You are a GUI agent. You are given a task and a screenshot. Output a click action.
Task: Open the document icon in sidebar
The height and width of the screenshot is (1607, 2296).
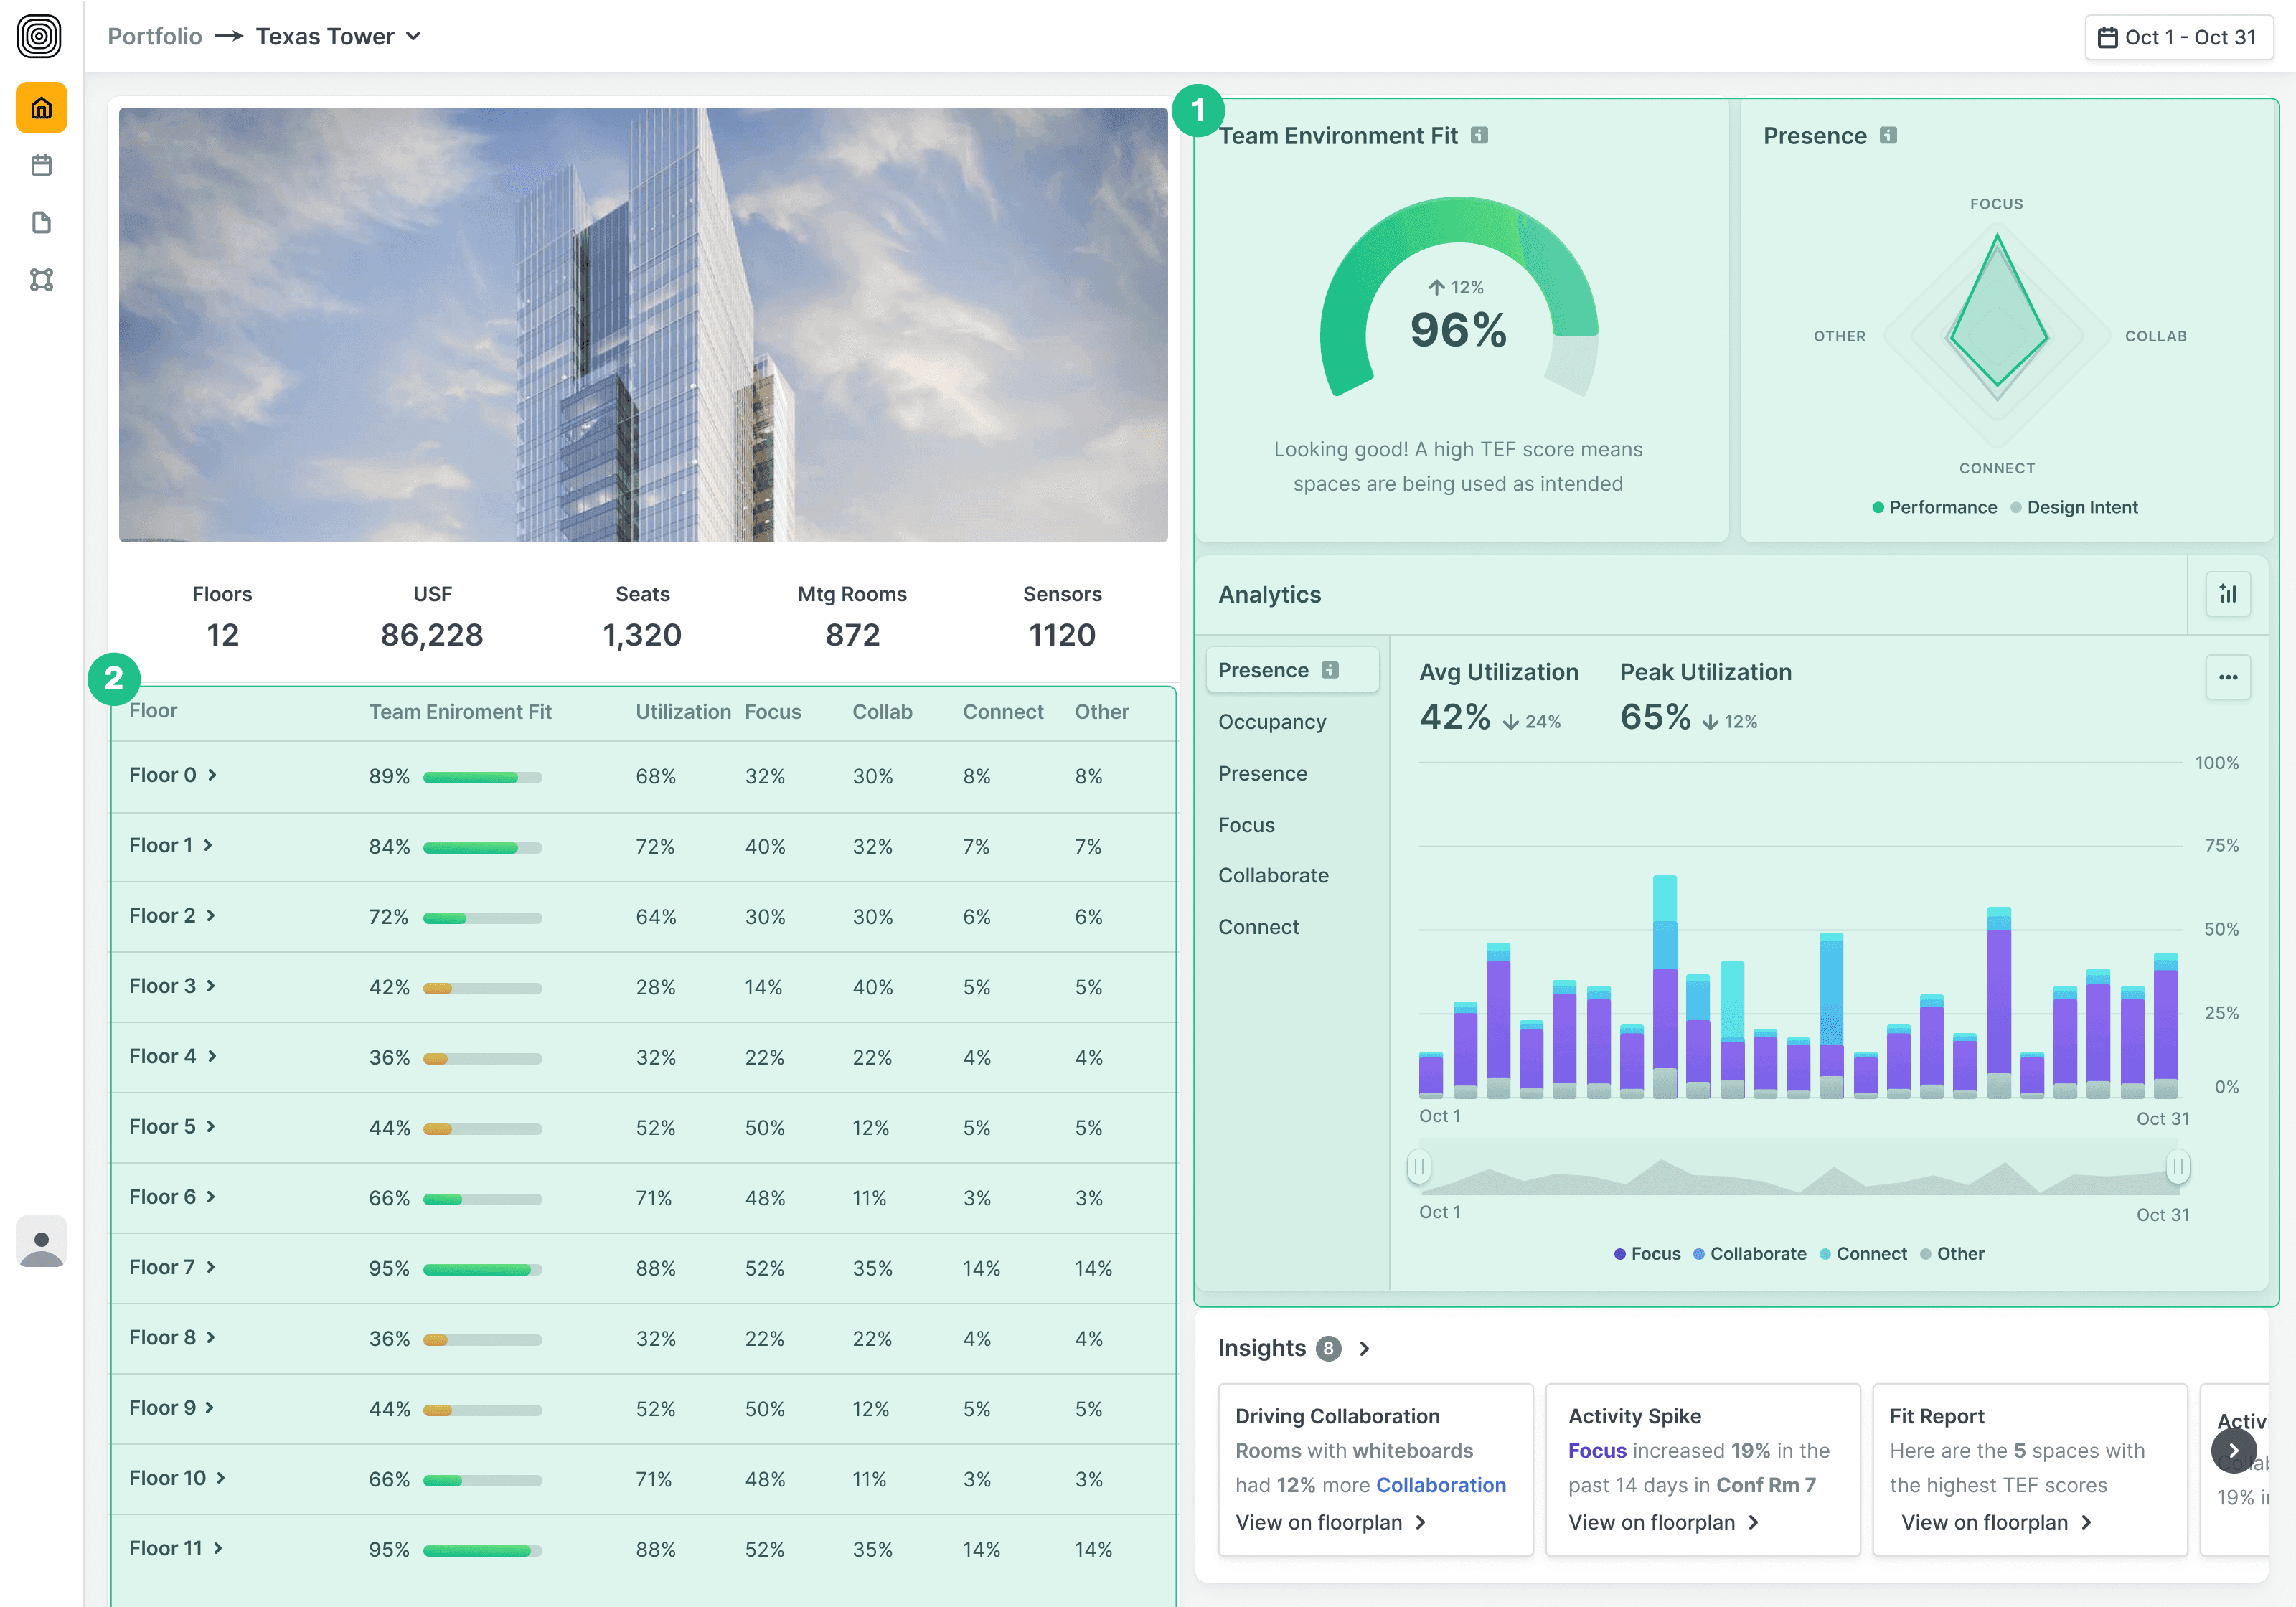pos(41,222)
